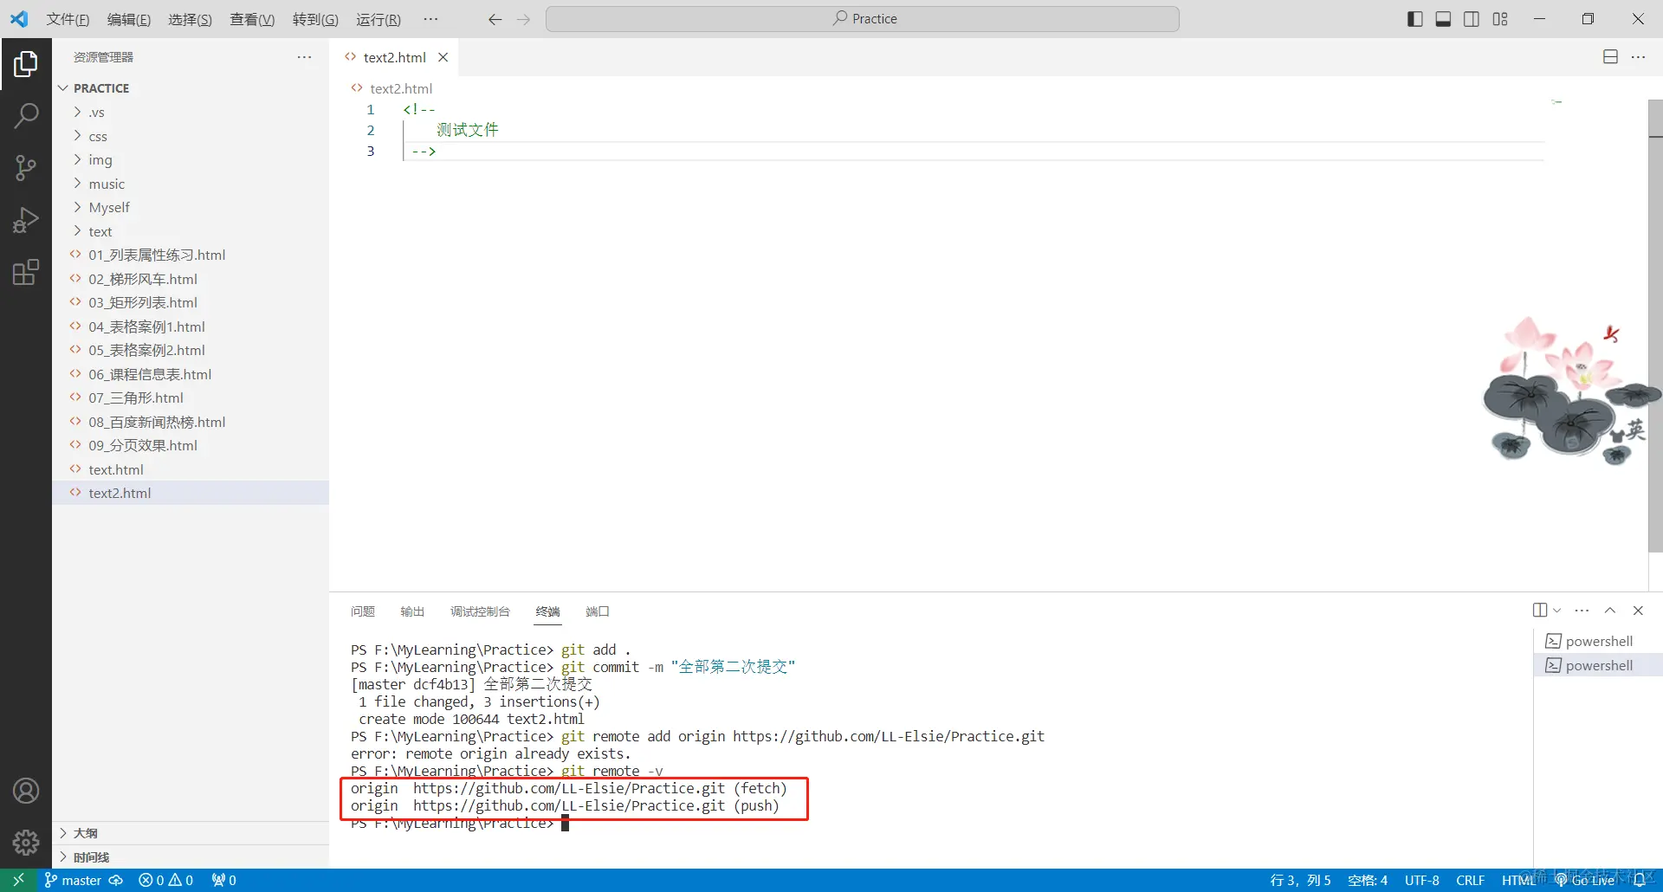Open the Run and Debug view
This screenshot has width=1663, height=892.
tap(26, 219)
